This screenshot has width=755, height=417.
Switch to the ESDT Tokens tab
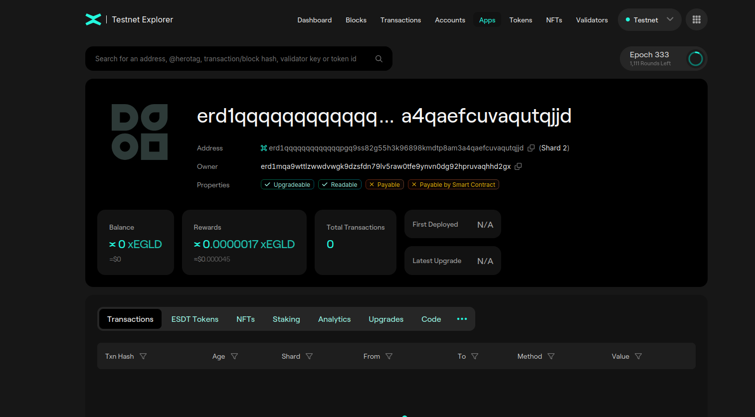(195, 319)
